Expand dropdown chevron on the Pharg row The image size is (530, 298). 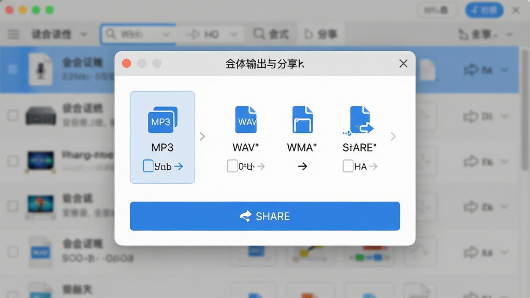[505, 162]
